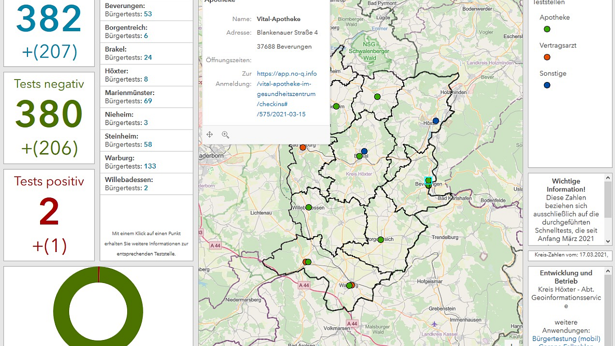Screen dimensions: 615x346
Task: Open the Bürgertestung (mobil) link
Action: coord(566,338)
